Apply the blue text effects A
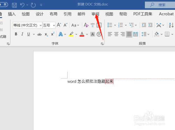Image resolution: width=175 pixels, height=130 pixels. pos(61,34)
